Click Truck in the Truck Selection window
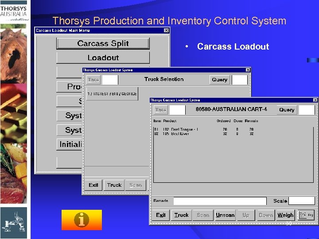This screenshot has width=319, height=239. [114, 185]
